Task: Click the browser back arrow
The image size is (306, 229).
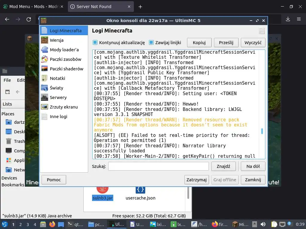Action: pyautogui.click(x=7, y=19)
